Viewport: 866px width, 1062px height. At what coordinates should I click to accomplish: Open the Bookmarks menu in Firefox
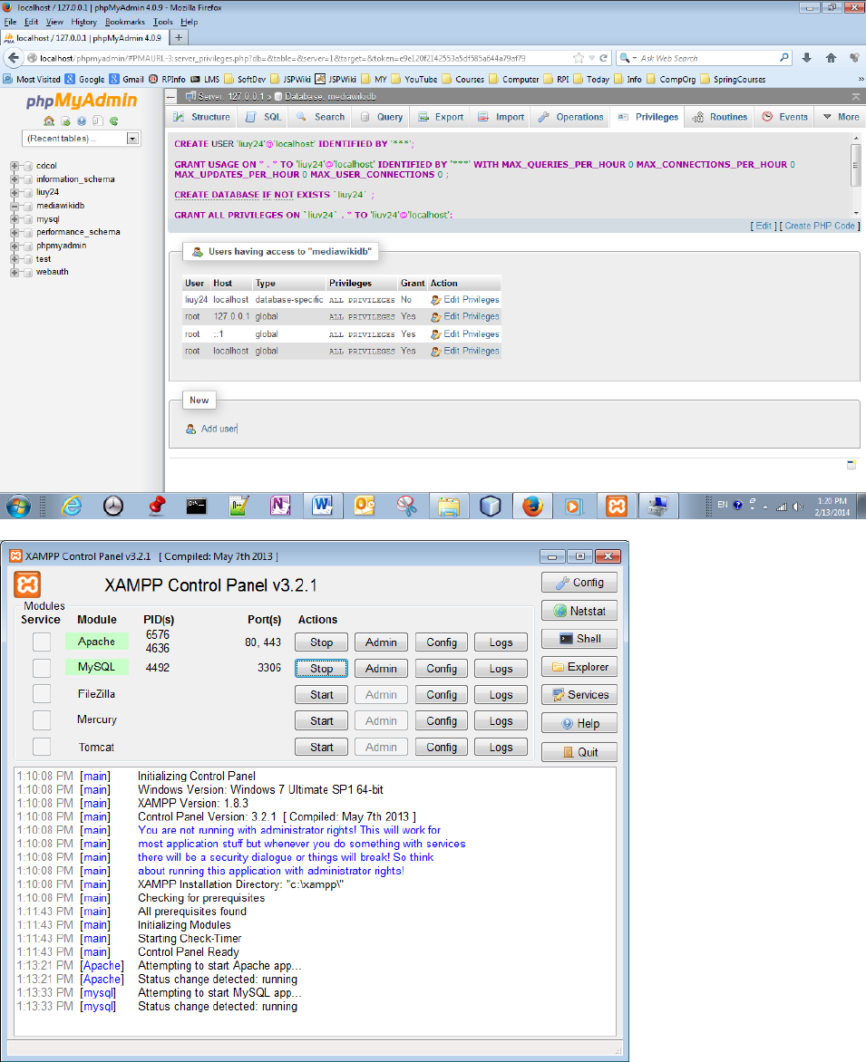coord(124,21)
